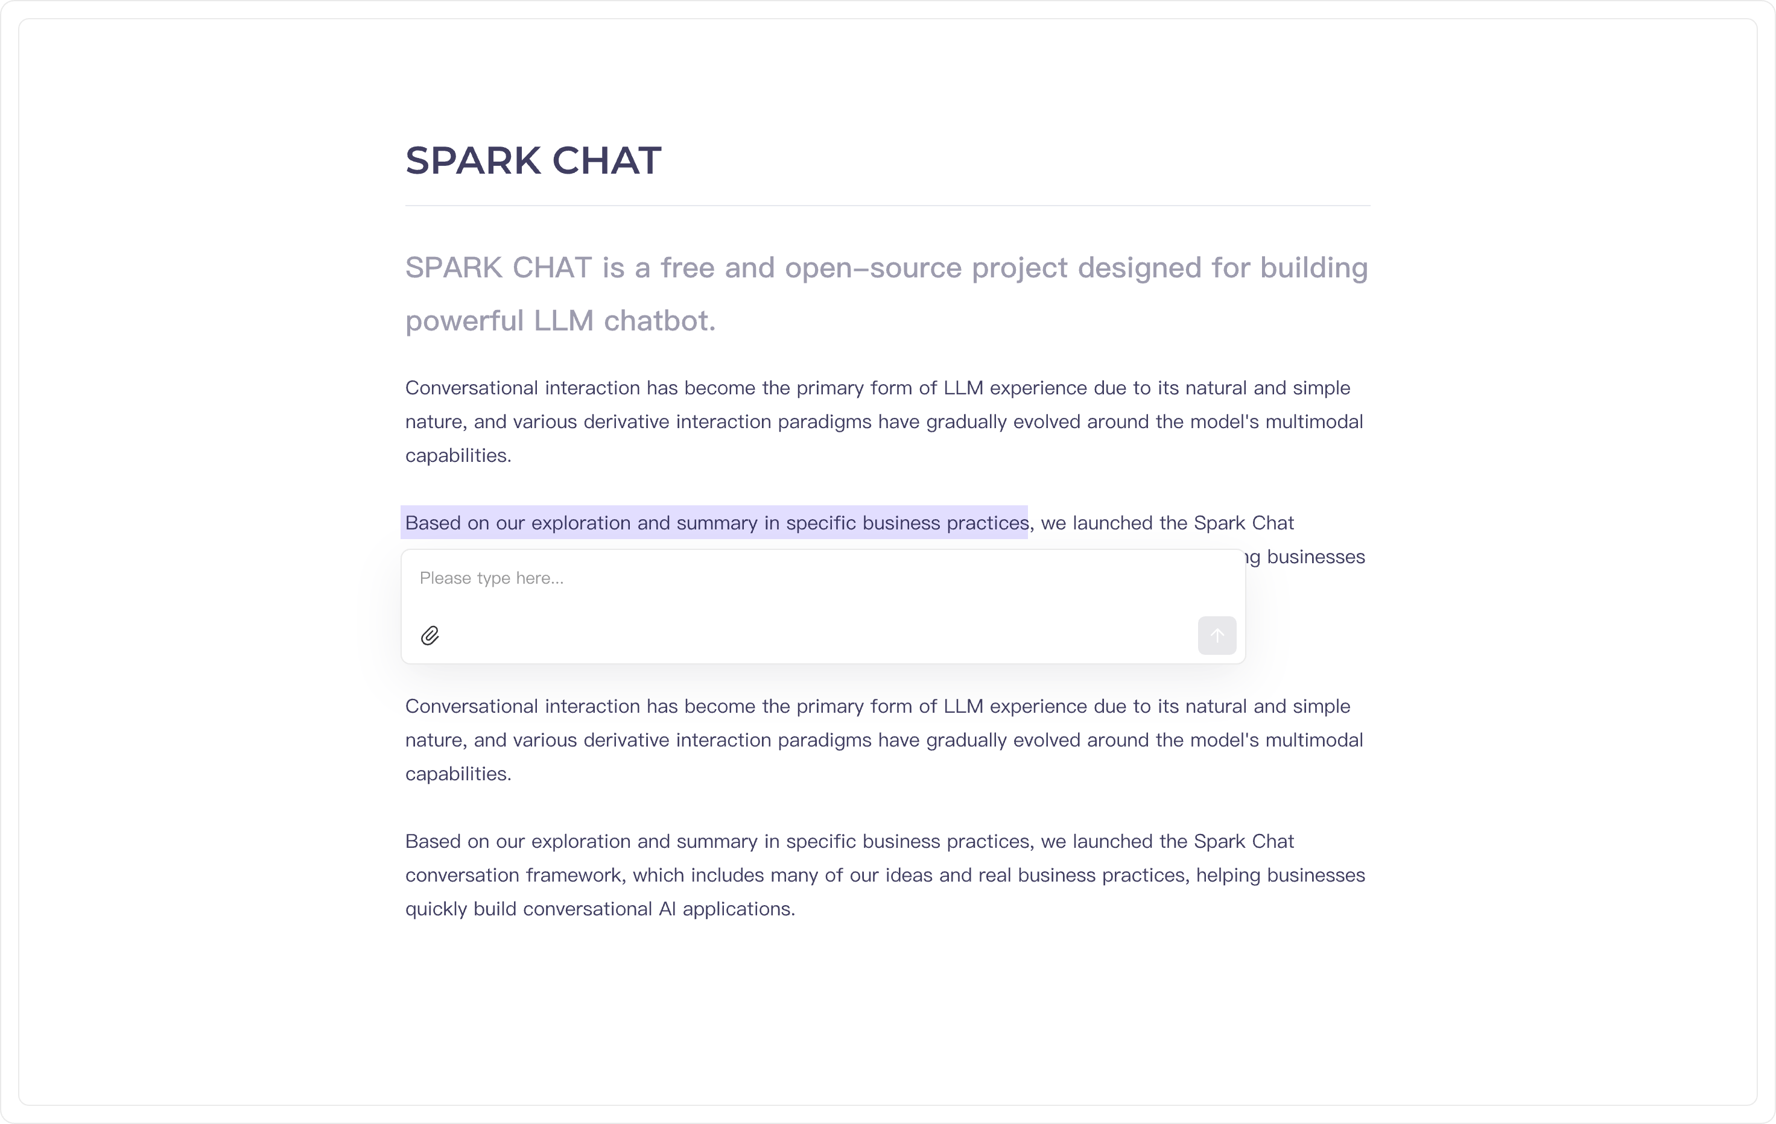Click the word "capabilities." above the input box
Viewport: 1776px width, 1124px height.
click(x=458, y=456)
